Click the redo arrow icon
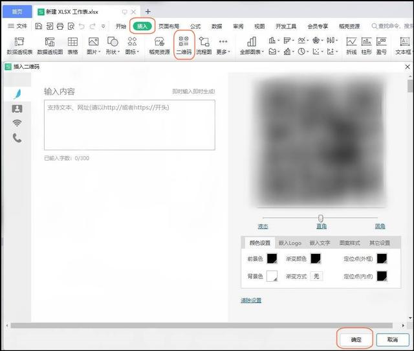This screenshot has width=414, height=351. point(93,26)
